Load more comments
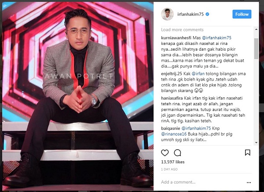 (182, 30)
